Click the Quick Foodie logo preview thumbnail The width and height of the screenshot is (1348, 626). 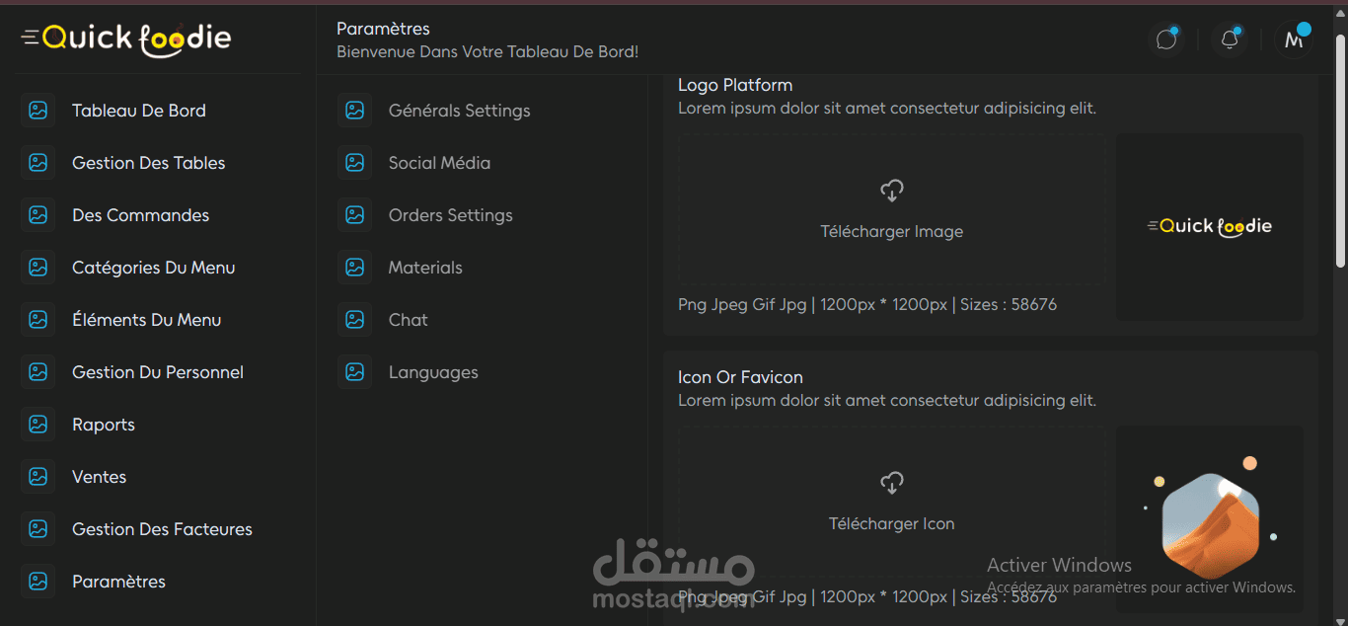pyautogui.click(x=1210, y=227)
